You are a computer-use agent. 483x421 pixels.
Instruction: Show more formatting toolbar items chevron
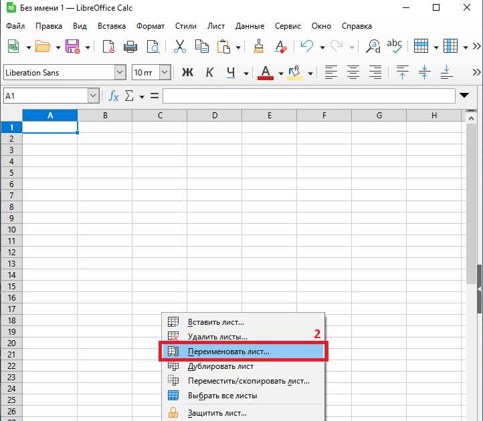point(476,73)
